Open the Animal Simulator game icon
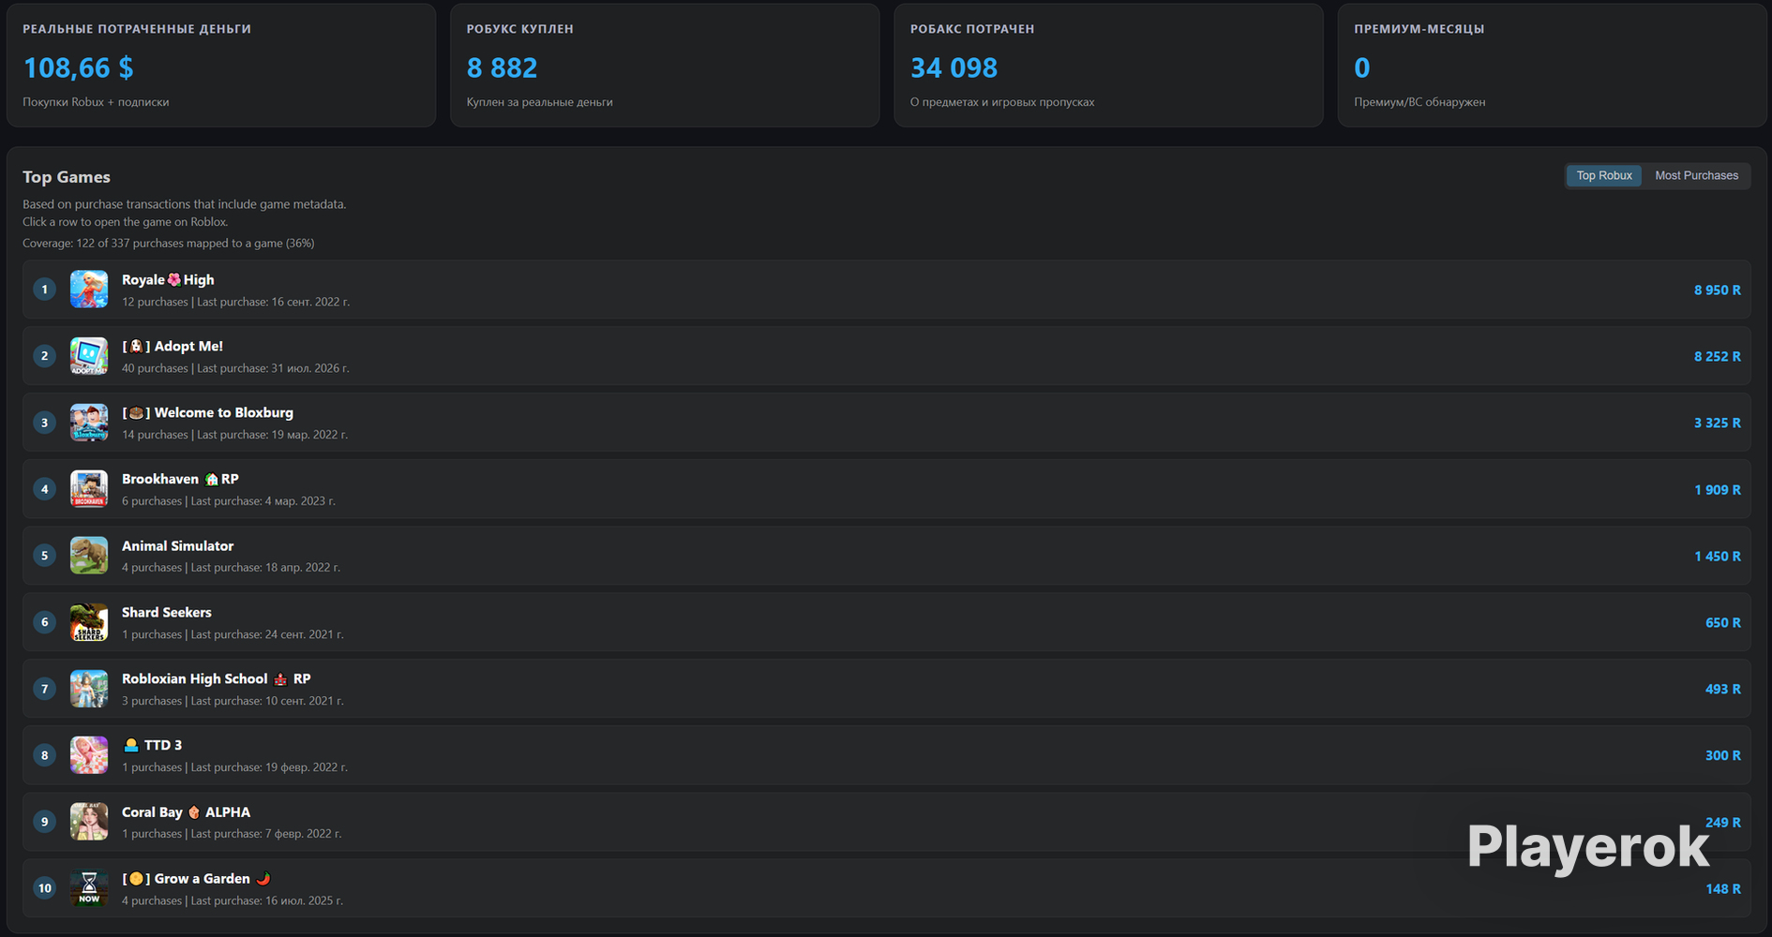The image size is (1772, 937). click(89, 556)
